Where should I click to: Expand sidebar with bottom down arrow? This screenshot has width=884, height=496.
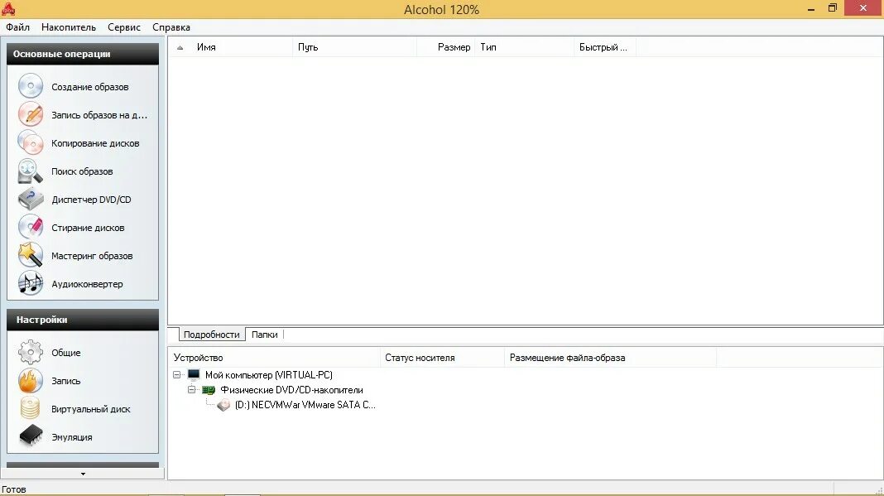click(83, 474)
